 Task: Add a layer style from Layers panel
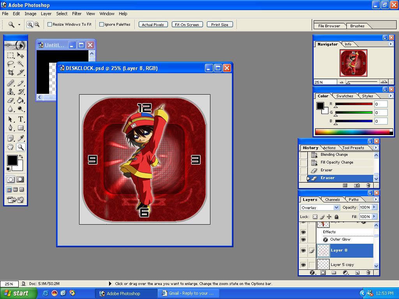pyautogui.click(x=312, y=273)
